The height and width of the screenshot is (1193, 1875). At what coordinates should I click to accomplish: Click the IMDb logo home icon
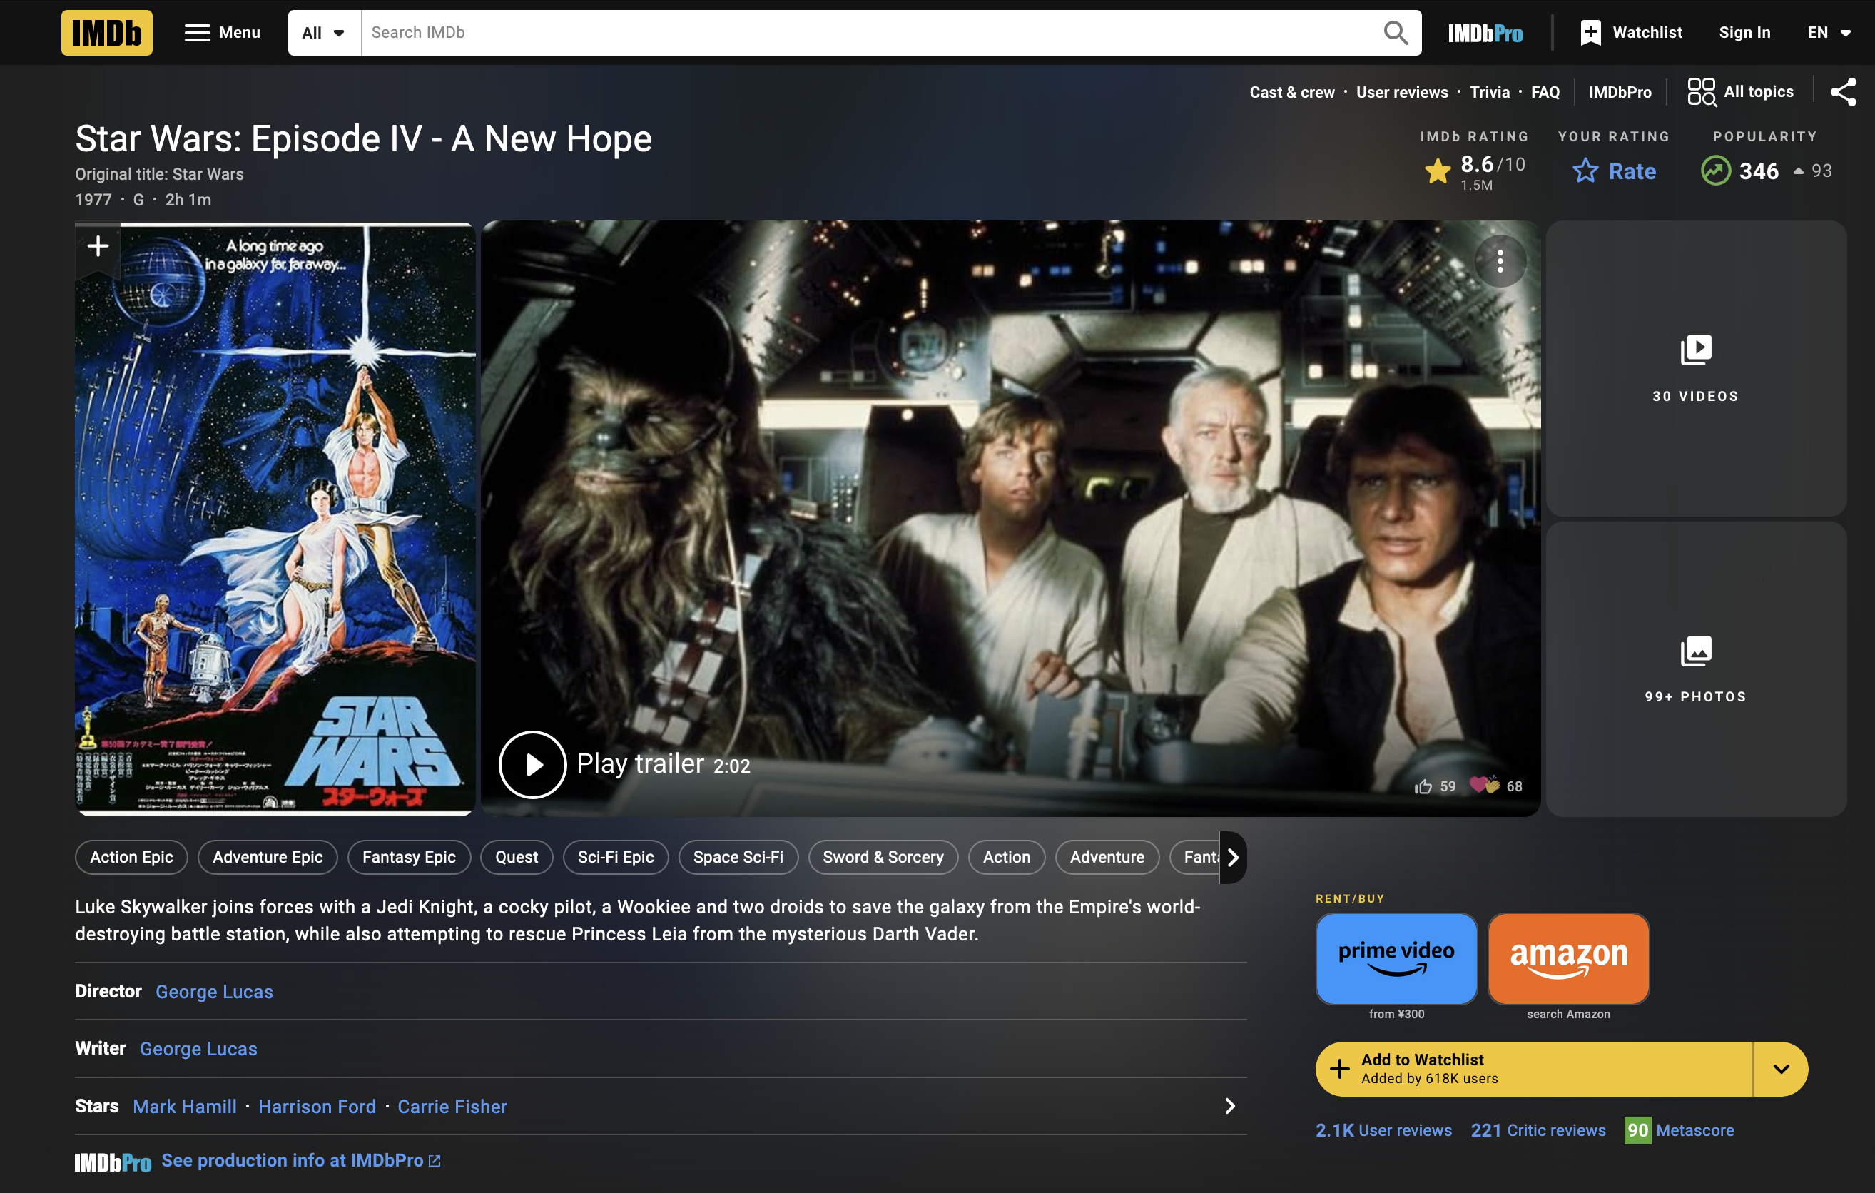107,33
